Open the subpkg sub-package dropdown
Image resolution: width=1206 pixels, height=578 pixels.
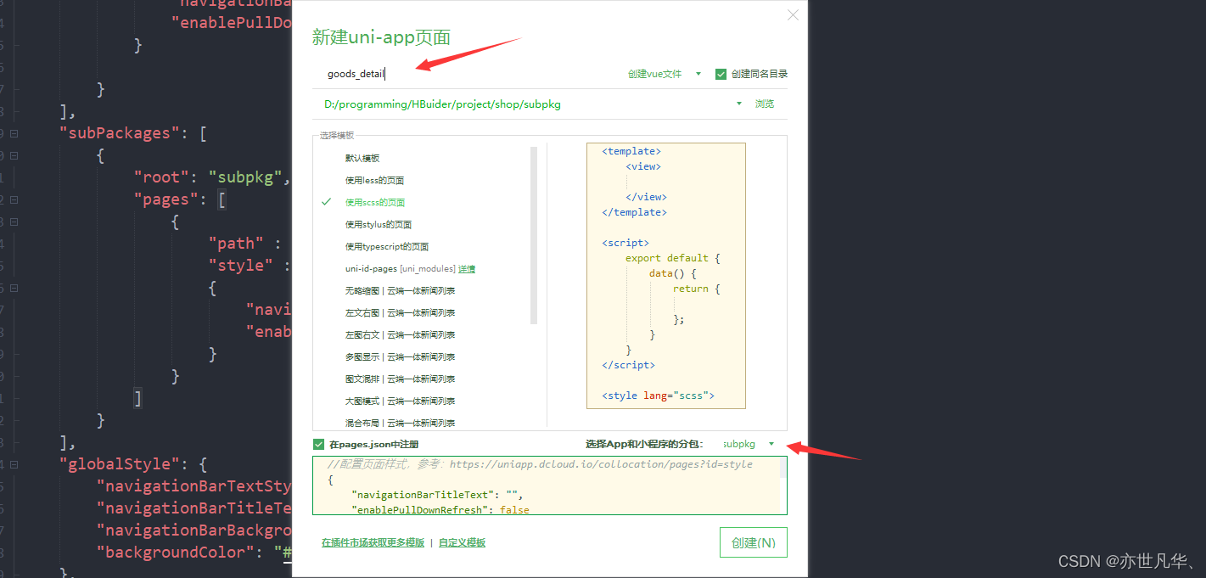tap(749, 444)
